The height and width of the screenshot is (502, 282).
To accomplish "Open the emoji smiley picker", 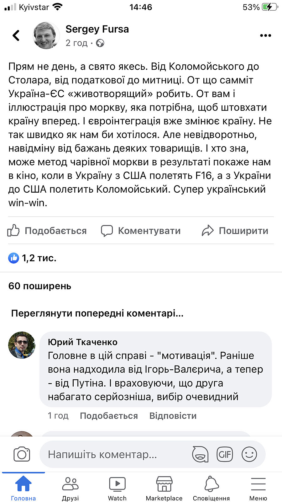I will [249, 454].
